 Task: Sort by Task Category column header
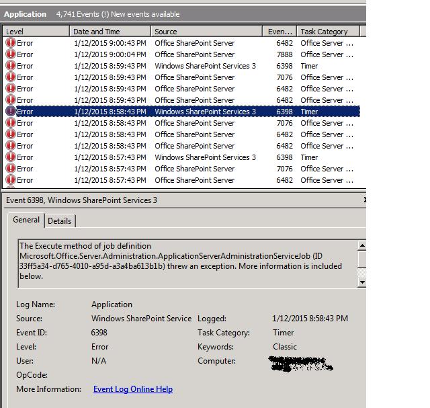click(329, 32)
